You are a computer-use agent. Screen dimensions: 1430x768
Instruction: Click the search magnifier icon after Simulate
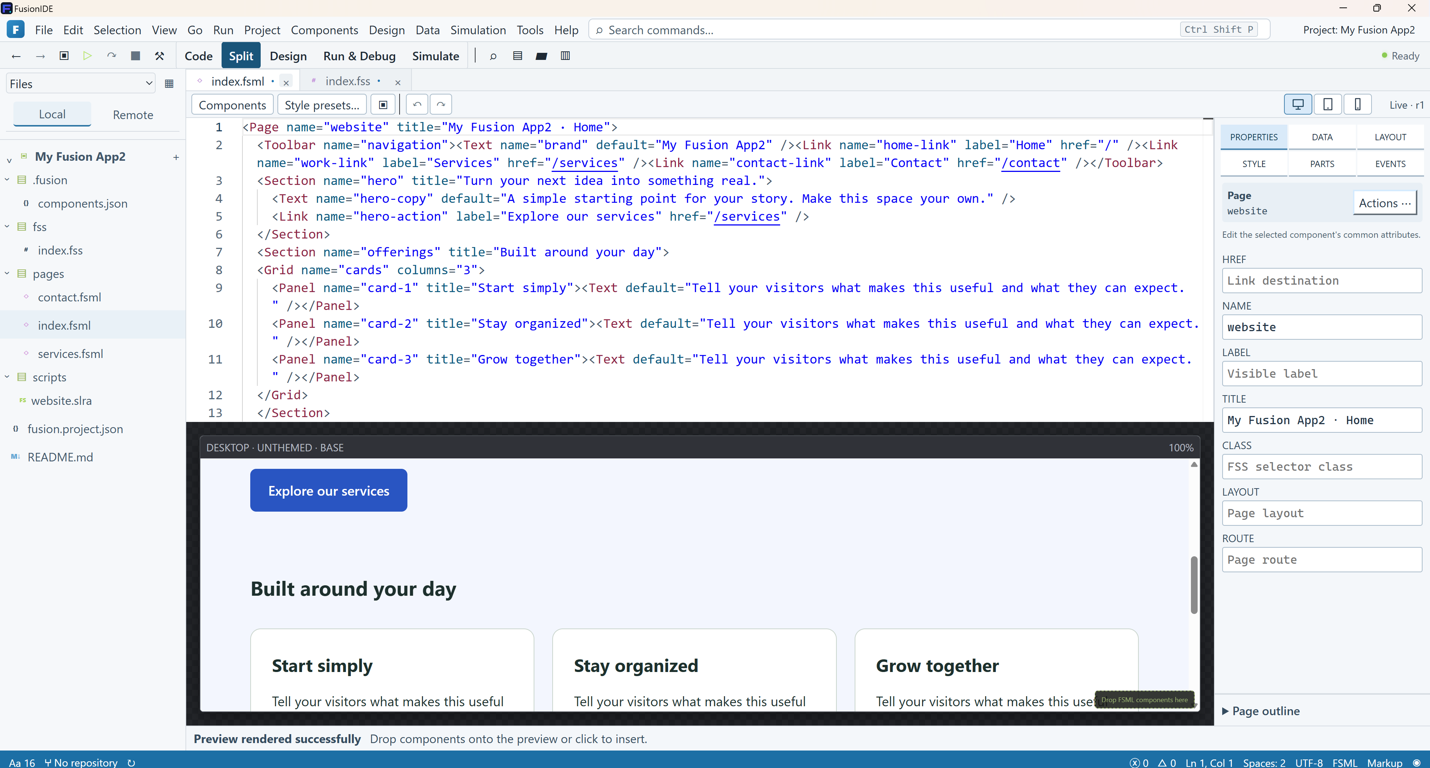click(x=493, y=56)
